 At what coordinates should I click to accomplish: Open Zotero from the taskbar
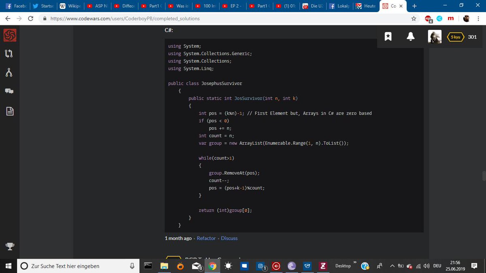pyautogui.click(x=323, y=266)
